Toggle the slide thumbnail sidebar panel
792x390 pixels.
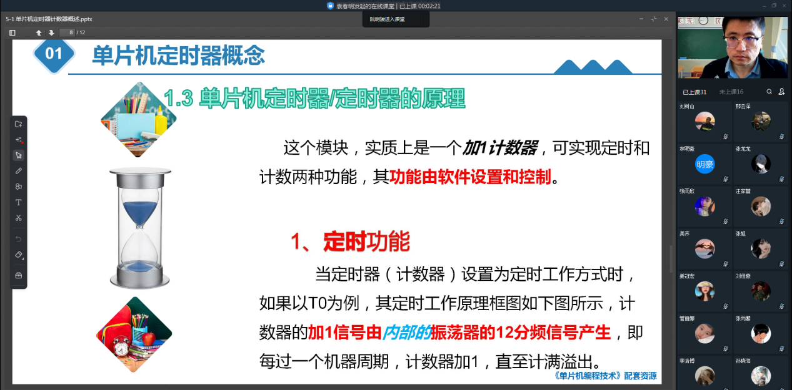click(12, 32)
